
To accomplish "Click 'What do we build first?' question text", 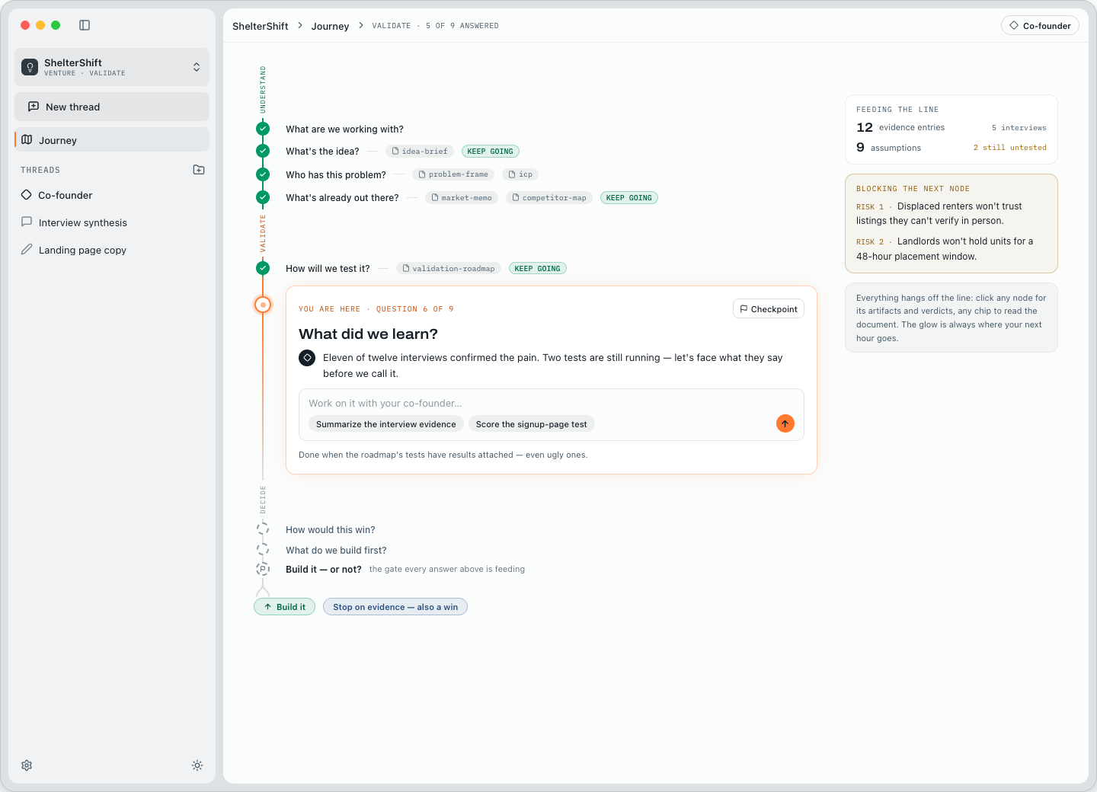I will [336, 550].
